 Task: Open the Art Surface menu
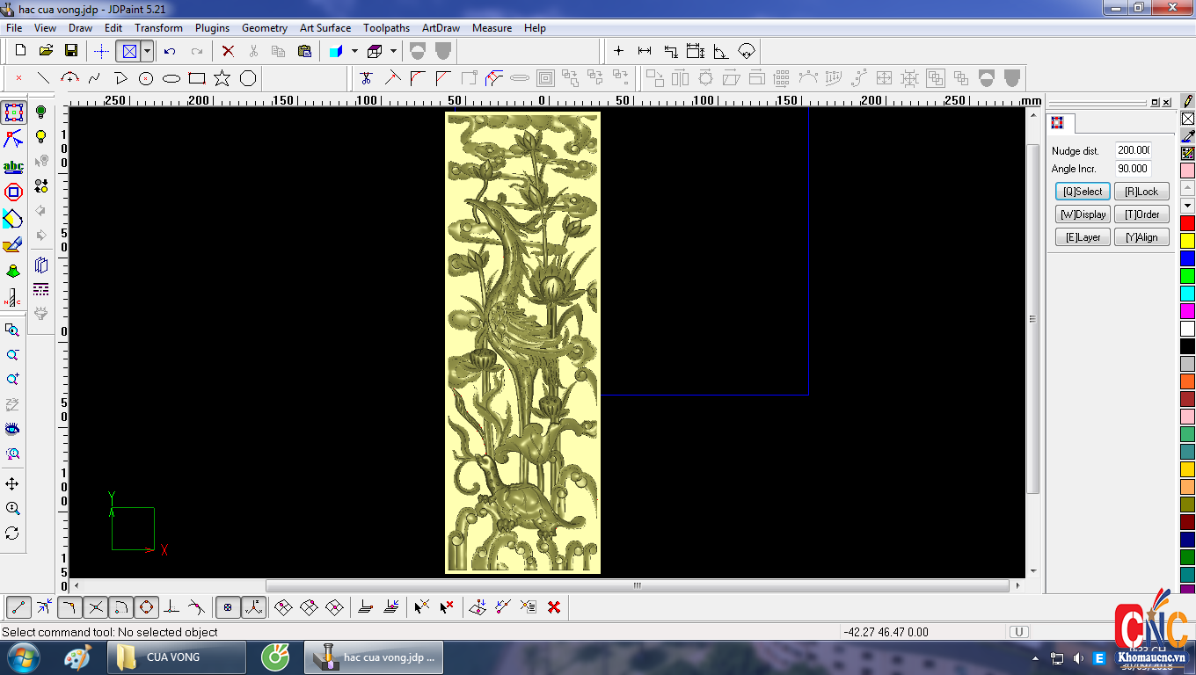click(325, 28)
